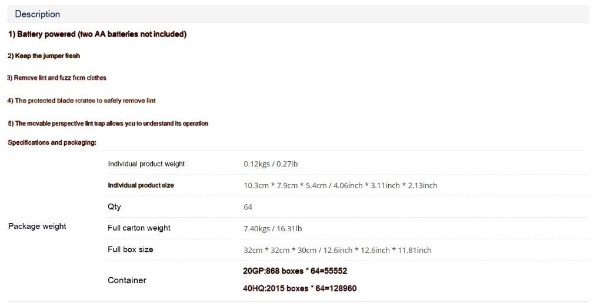Image resolution: width=597 pixels, height=306 pixels.
Task: Select the 7.40kgs / 16.31lb value
Action: click(x=272, y=229)
